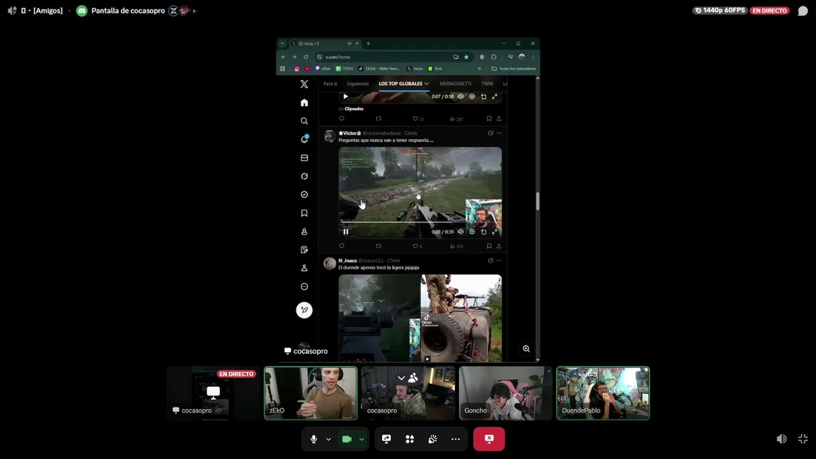Switch to Siguiendo tab

click(358, 84)
